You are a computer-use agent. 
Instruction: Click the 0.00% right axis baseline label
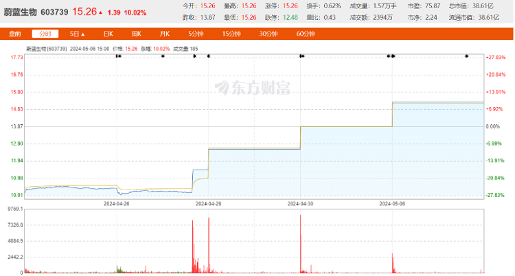[x=492, y=126]
